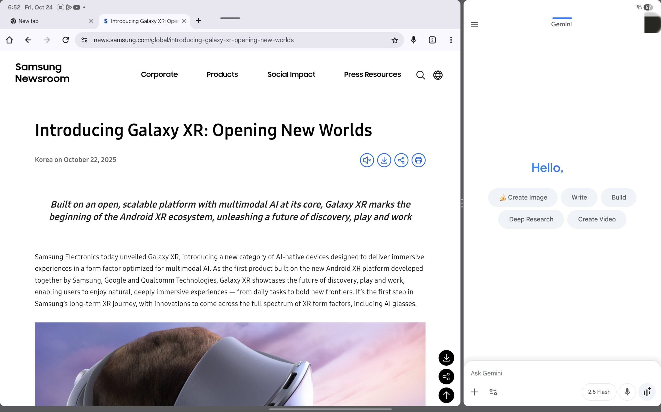The image size is (661, 412).
Task: Click floating black download button
Action: 446,358
